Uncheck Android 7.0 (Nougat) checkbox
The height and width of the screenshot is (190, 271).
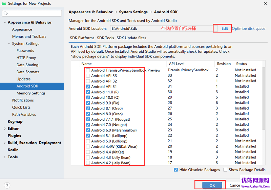88,125
